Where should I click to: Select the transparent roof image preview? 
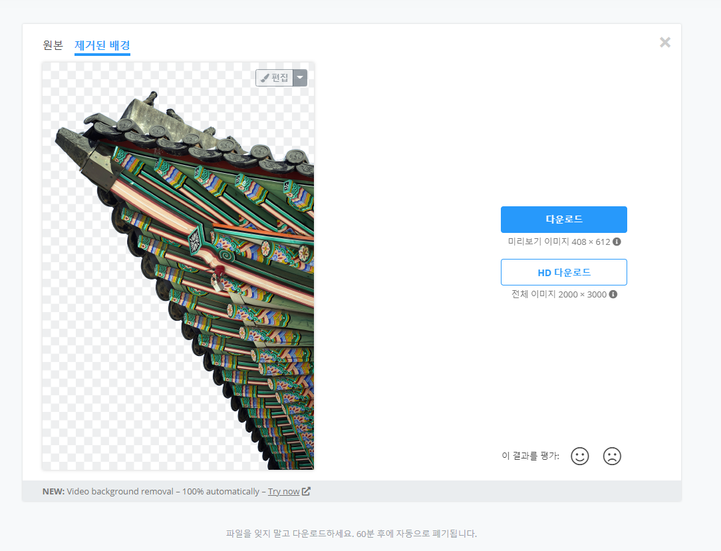pyautogui.click(x=178, y=266)
